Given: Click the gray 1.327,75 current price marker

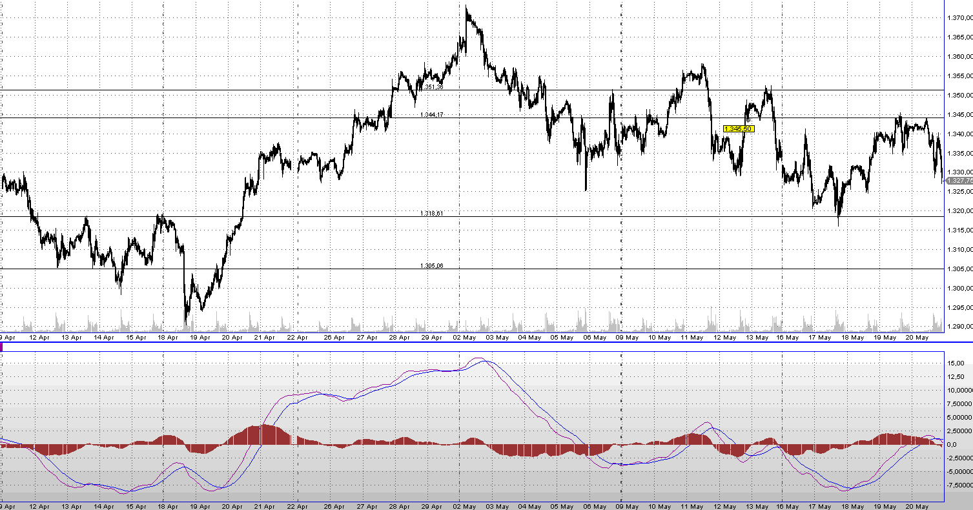Looking at the screenshot, I should coord(959,181).
